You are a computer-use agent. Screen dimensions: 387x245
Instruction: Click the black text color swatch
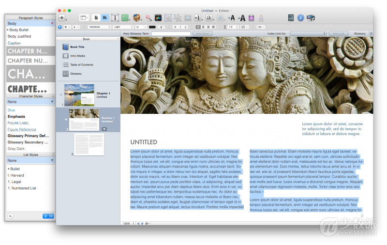pos(152,27)
